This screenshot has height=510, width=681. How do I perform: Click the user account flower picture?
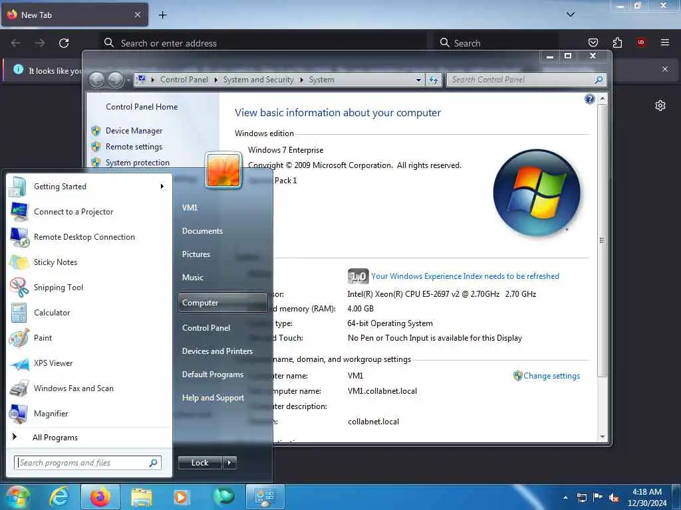pyautogui.click(x=223, y=170)
